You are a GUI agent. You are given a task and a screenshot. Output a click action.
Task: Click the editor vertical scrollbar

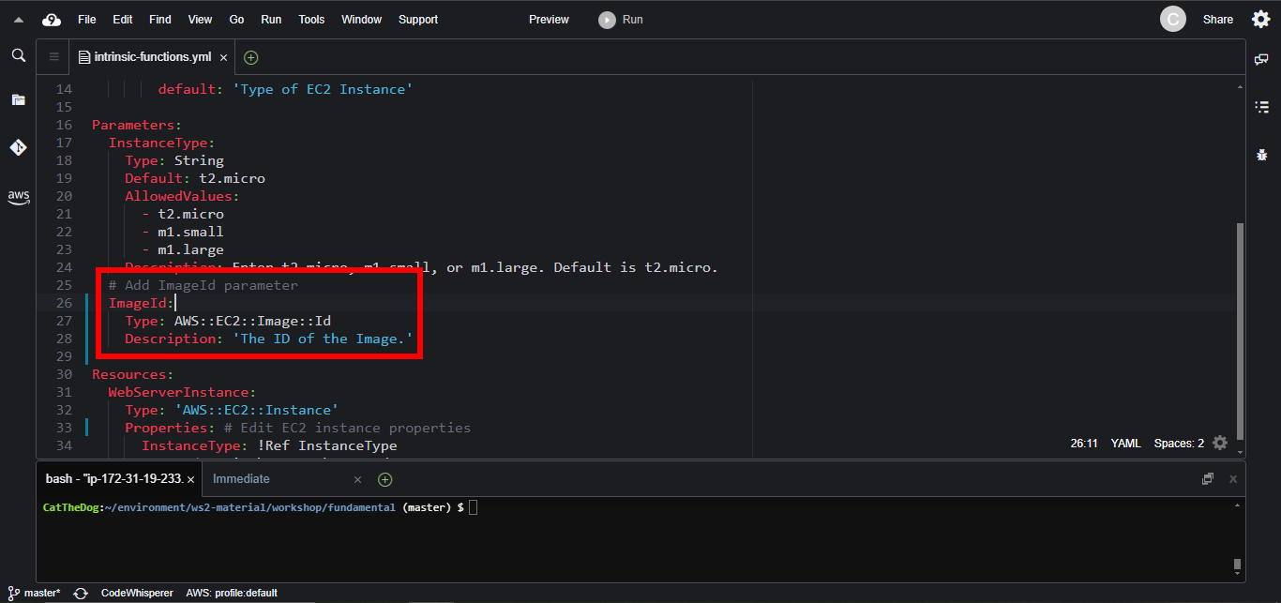[1240, 328]
